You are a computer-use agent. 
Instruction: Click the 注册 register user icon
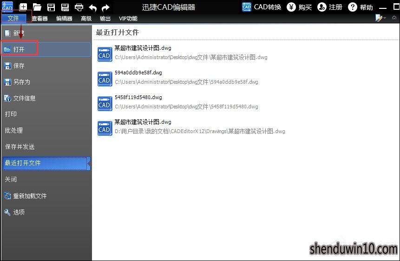click(321, 7)
